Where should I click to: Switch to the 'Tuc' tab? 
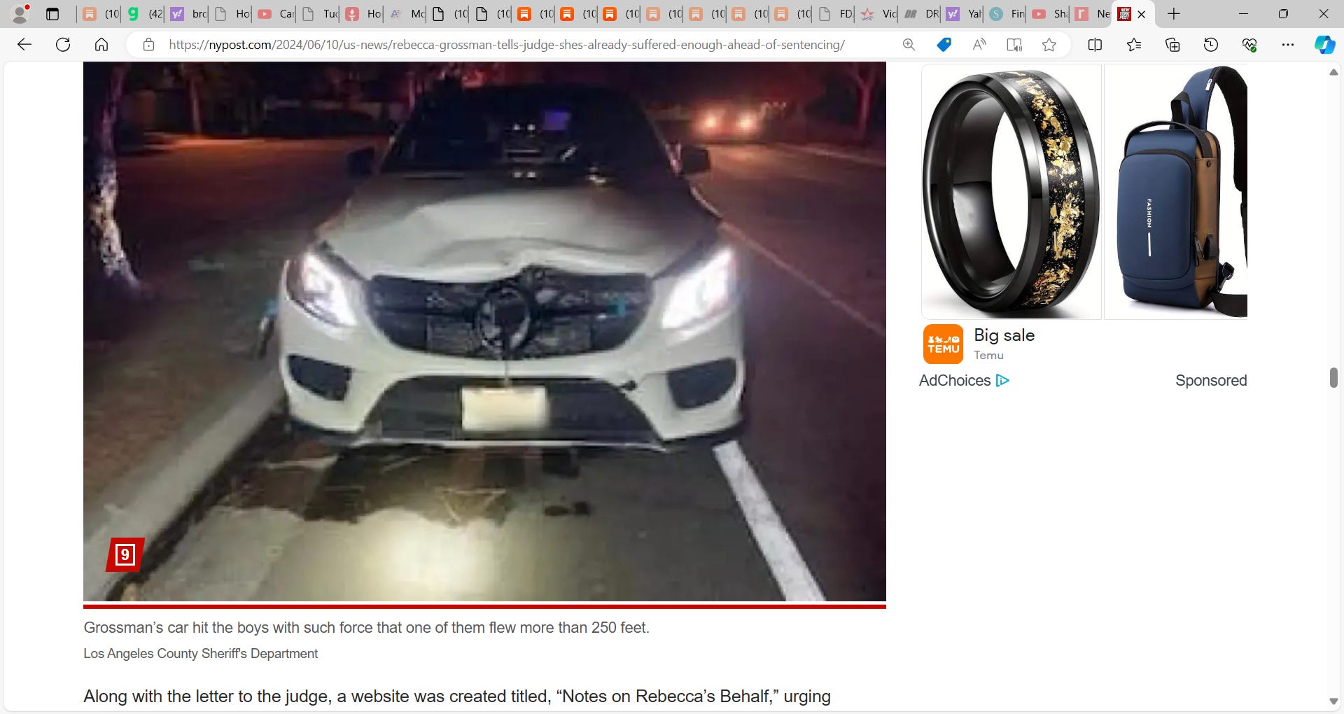319,13
